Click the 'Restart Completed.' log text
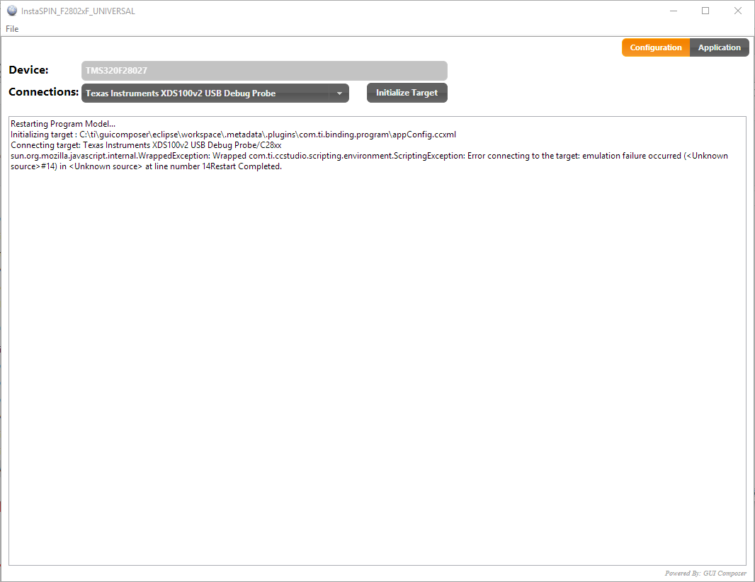The height and width of the screenshot is (582, 755). [x=246, y=166]
